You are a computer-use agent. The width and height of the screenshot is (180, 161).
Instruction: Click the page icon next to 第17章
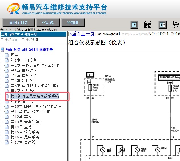pos(7,142)
